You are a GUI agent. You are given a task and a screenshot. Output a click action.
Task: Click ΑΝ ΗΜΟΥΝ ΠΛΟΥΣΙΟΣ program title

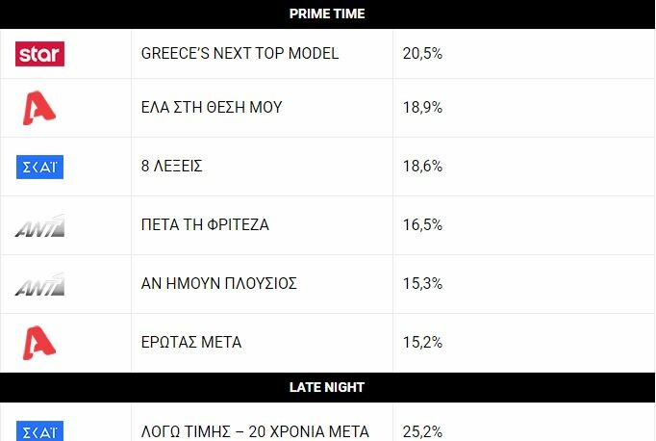tap(218, 283)
